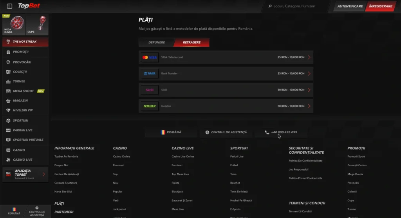The height and width of the screenshot is (218, 401).
Task: Open the TopBet logo home link
Action: [x=29, y=5]
